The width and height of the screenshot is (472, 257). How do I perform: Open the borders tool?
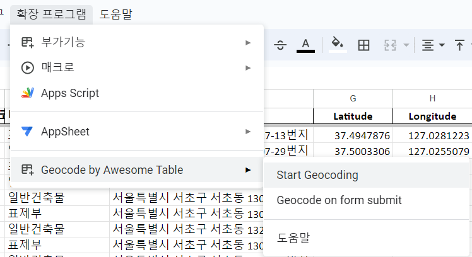[x=363, y=45]
